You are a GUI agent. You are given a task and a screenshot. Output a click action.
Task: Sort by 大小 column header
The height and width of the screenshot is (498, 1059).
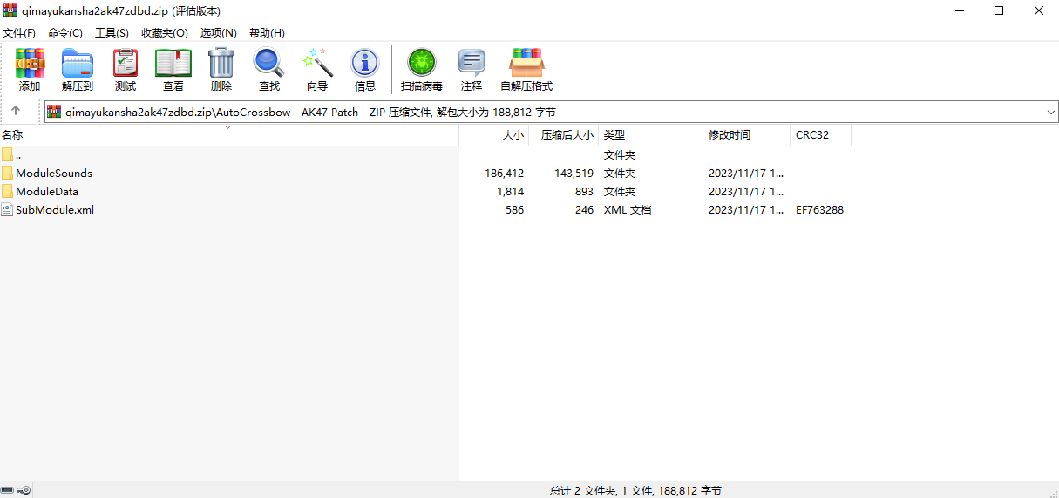click(494, 135)
